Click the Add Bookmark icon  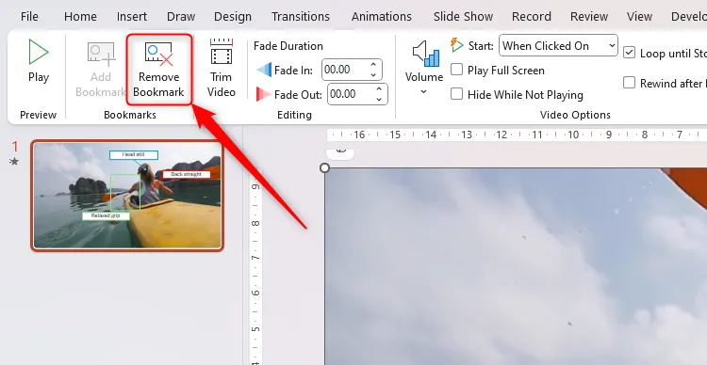click(101, 54)
